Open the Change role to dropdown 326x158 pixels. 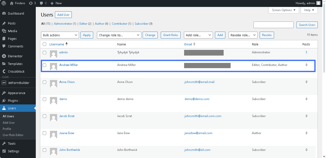pyautogui.click(x=119, y=35)
